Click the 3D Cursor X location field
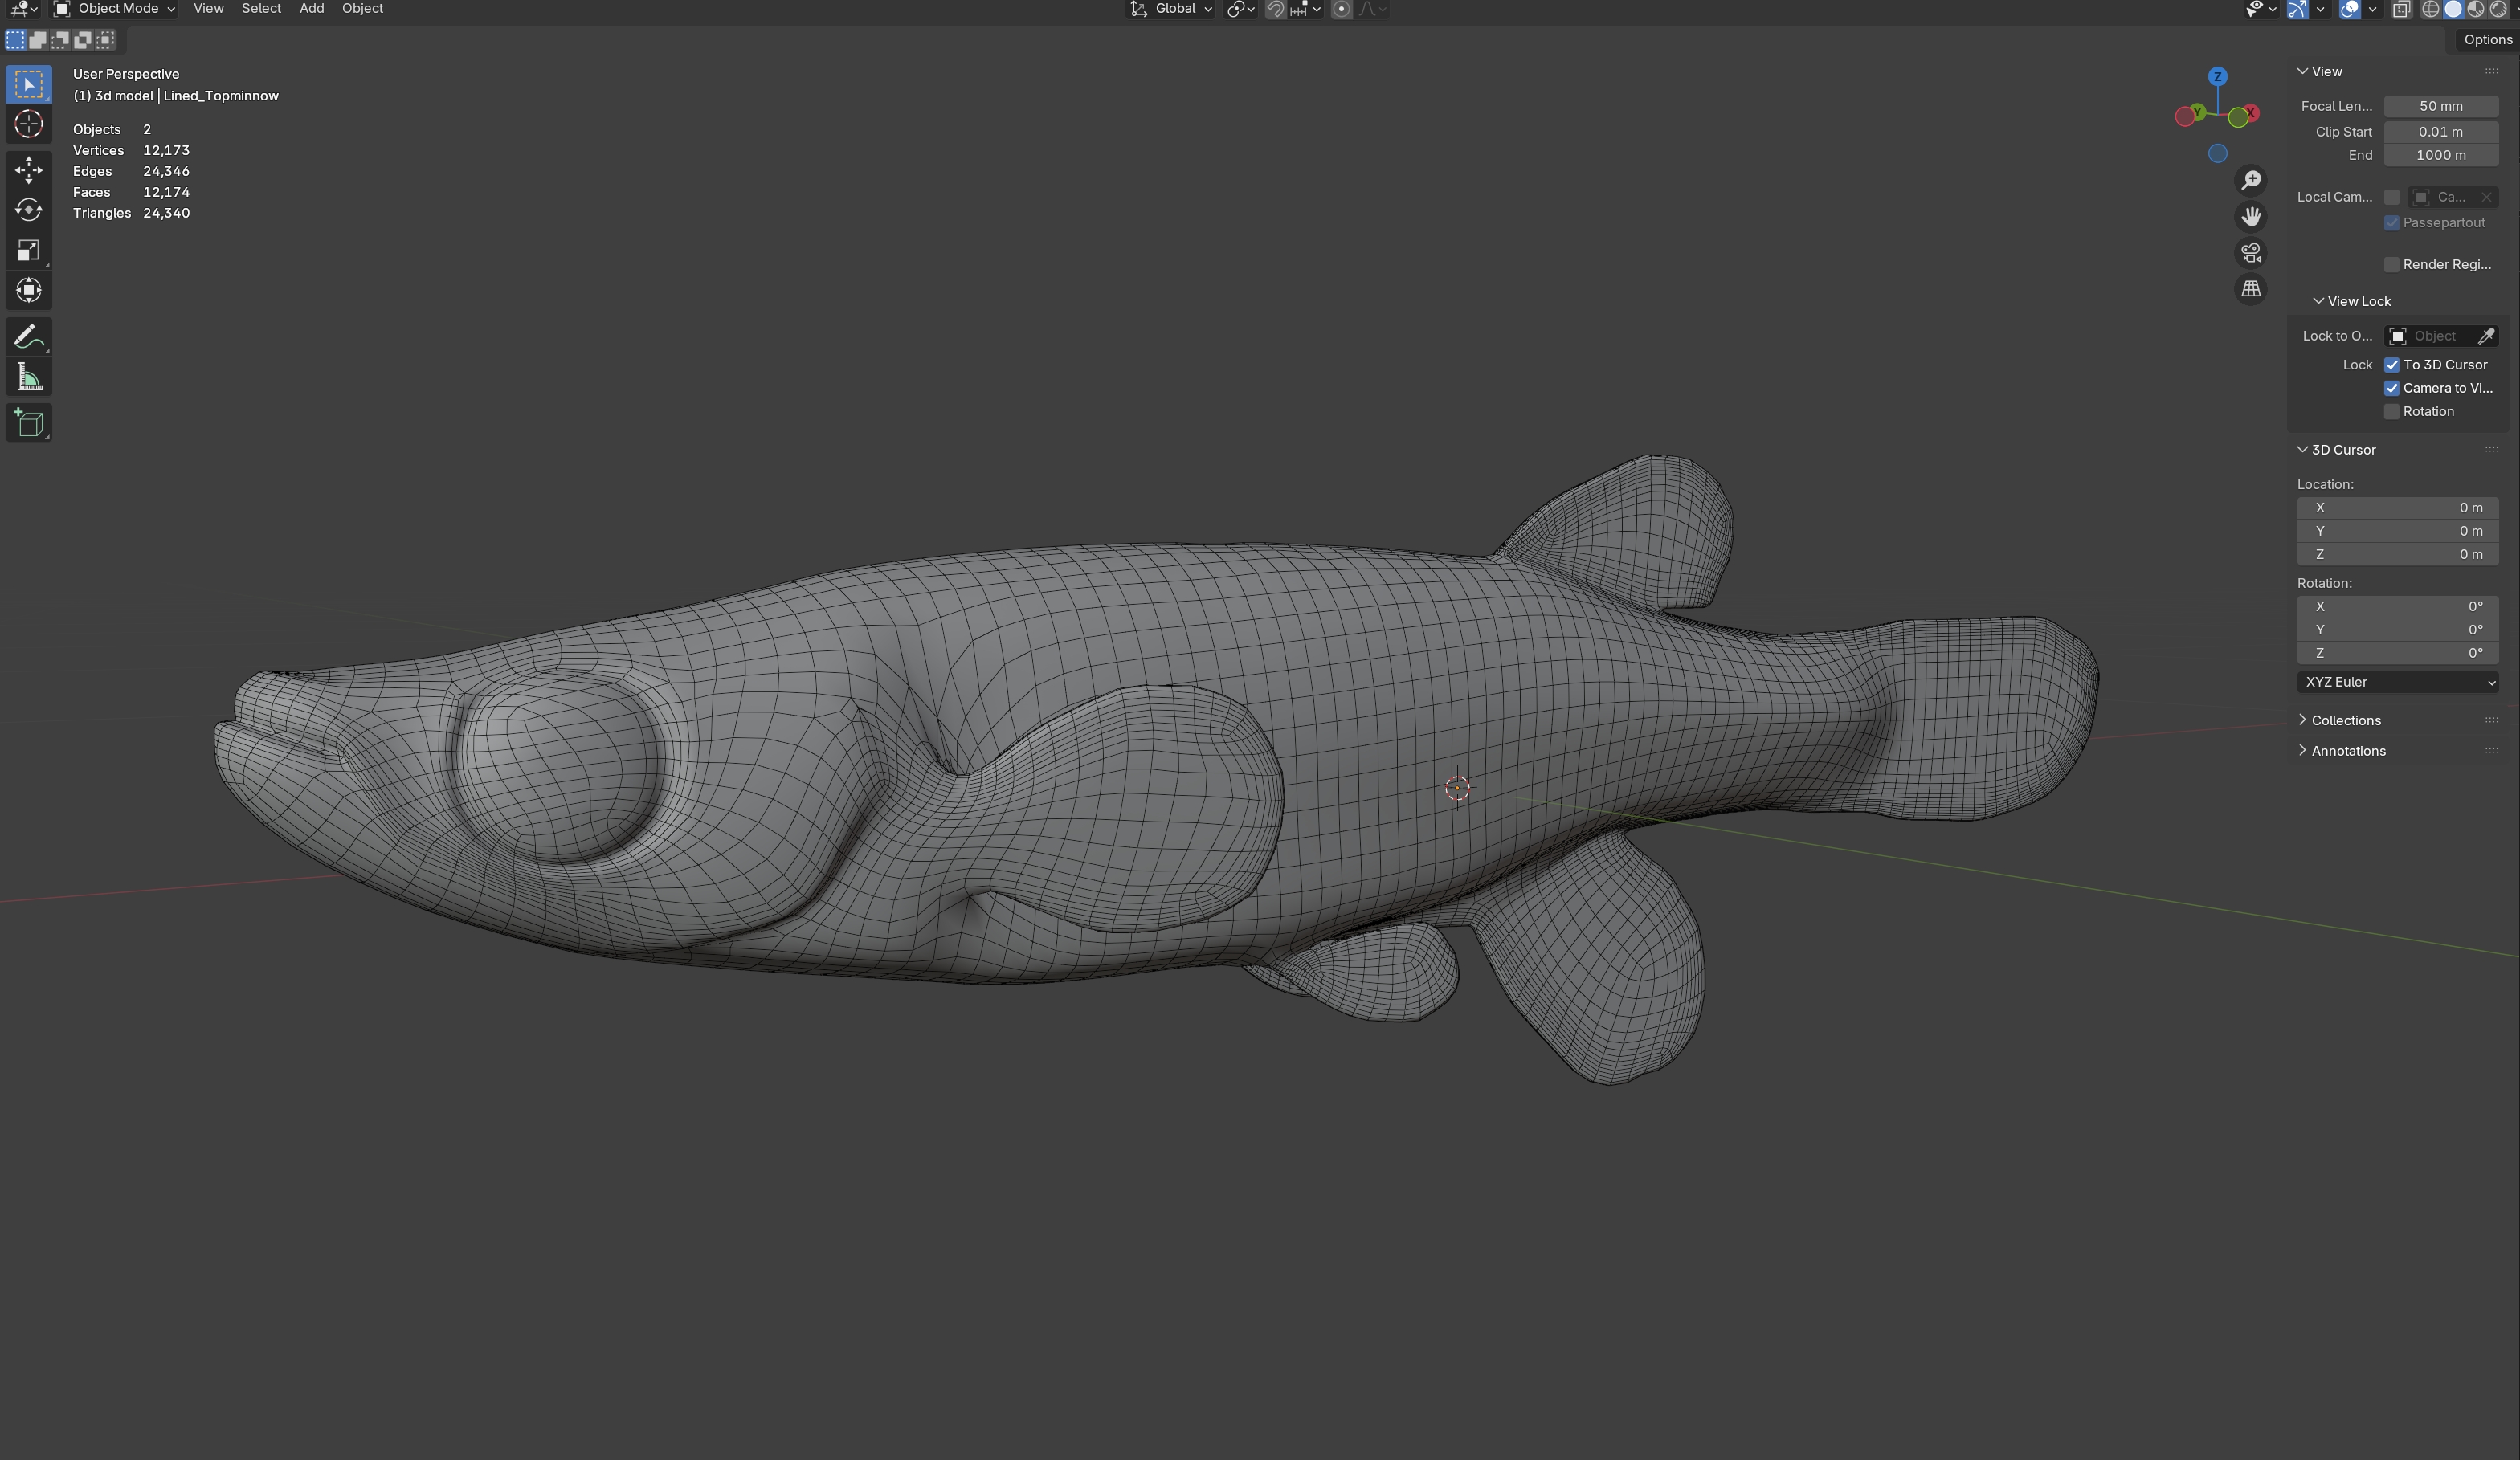The height and width of the screenshot is (1460, 2520). click(2397, 508)
